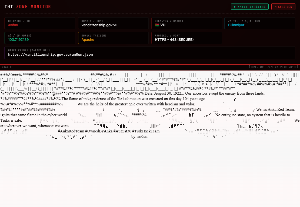Click the Apache server software value

pos(88,40)
